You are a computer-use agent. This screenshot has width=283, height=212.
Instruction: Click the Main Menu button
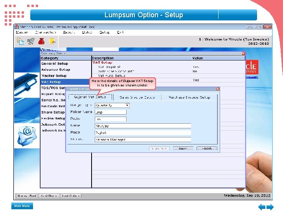point(22,206)
